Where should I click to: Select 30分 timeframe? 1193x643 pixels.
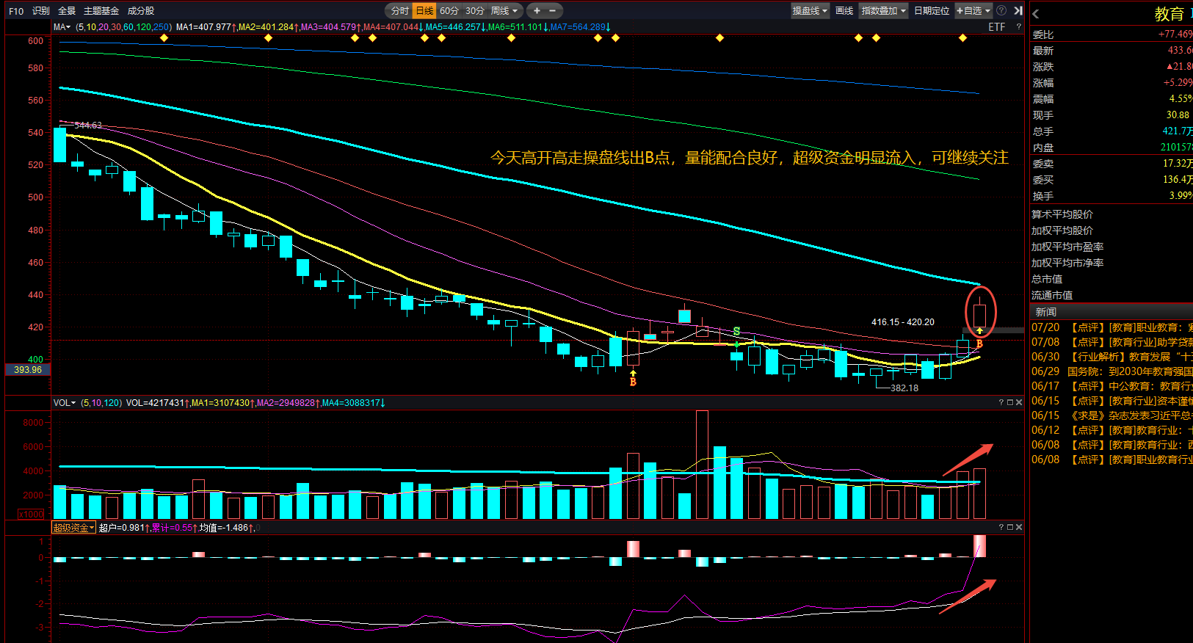(x=474, y=10)
